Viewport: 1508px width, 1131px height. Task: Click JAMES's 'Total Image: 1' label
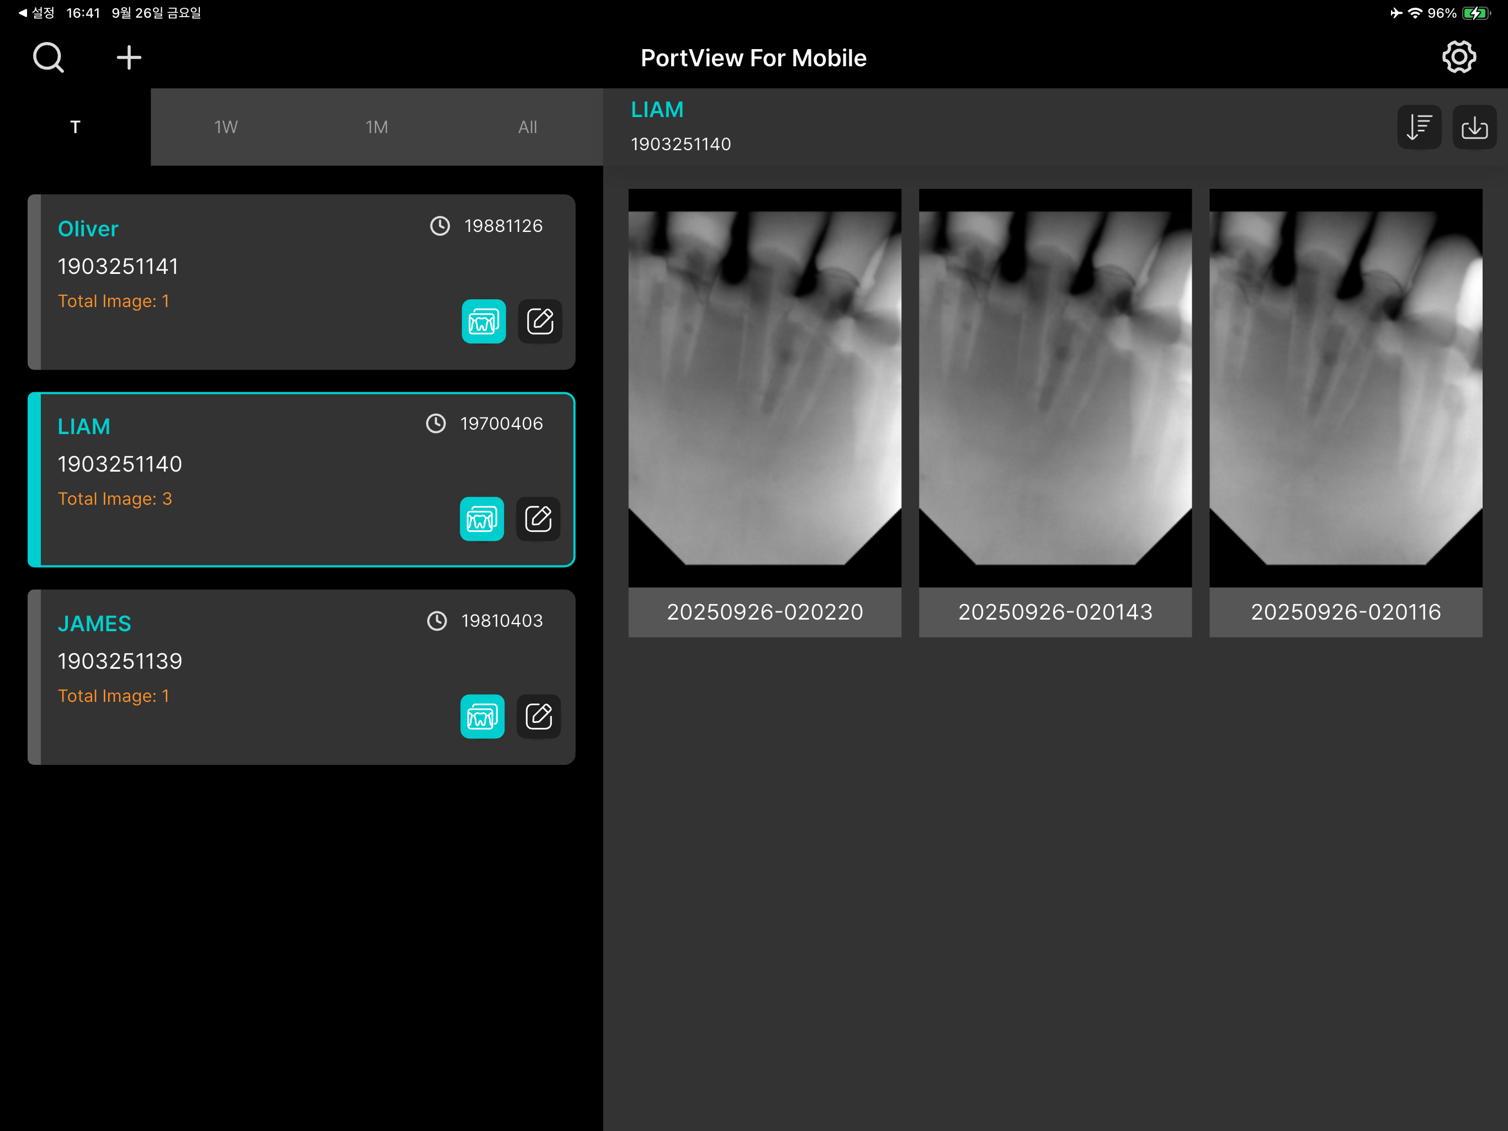click(113, 696)
